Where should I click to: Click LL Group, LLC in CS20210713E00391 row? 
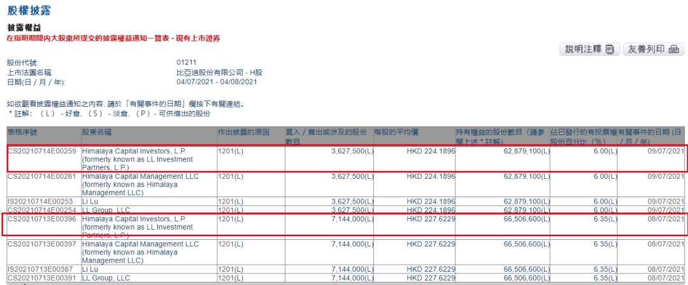(106, 278)
